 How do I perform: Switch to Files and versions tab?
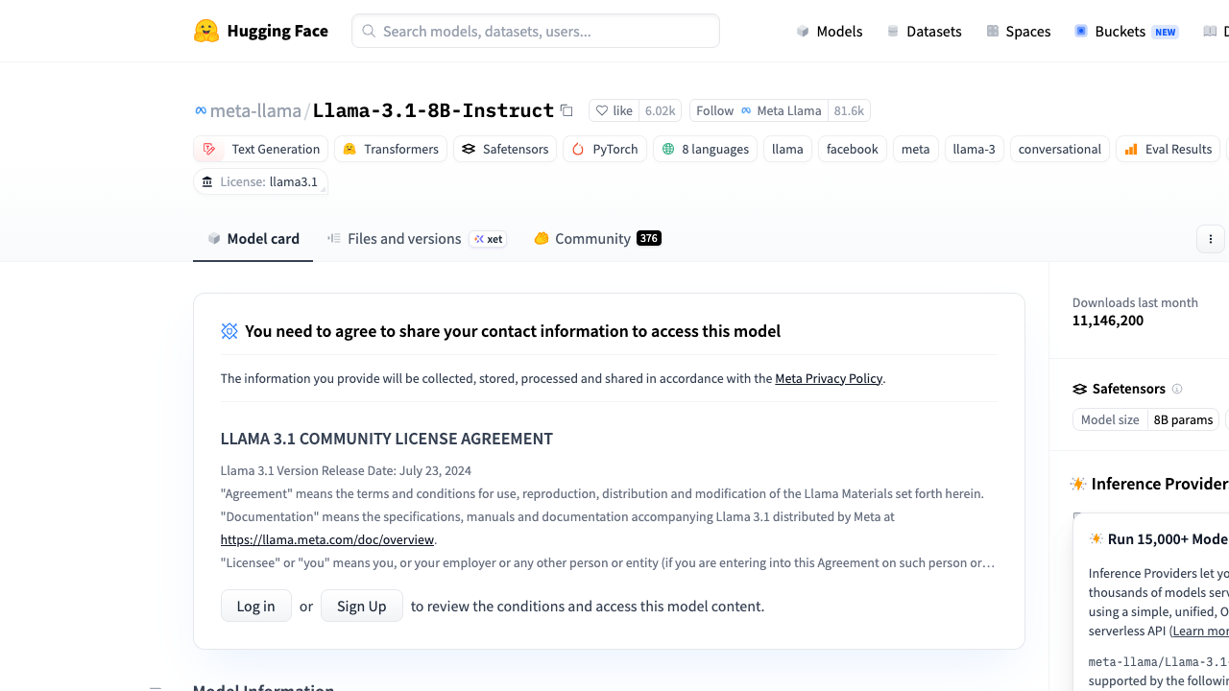coord(416,239)
